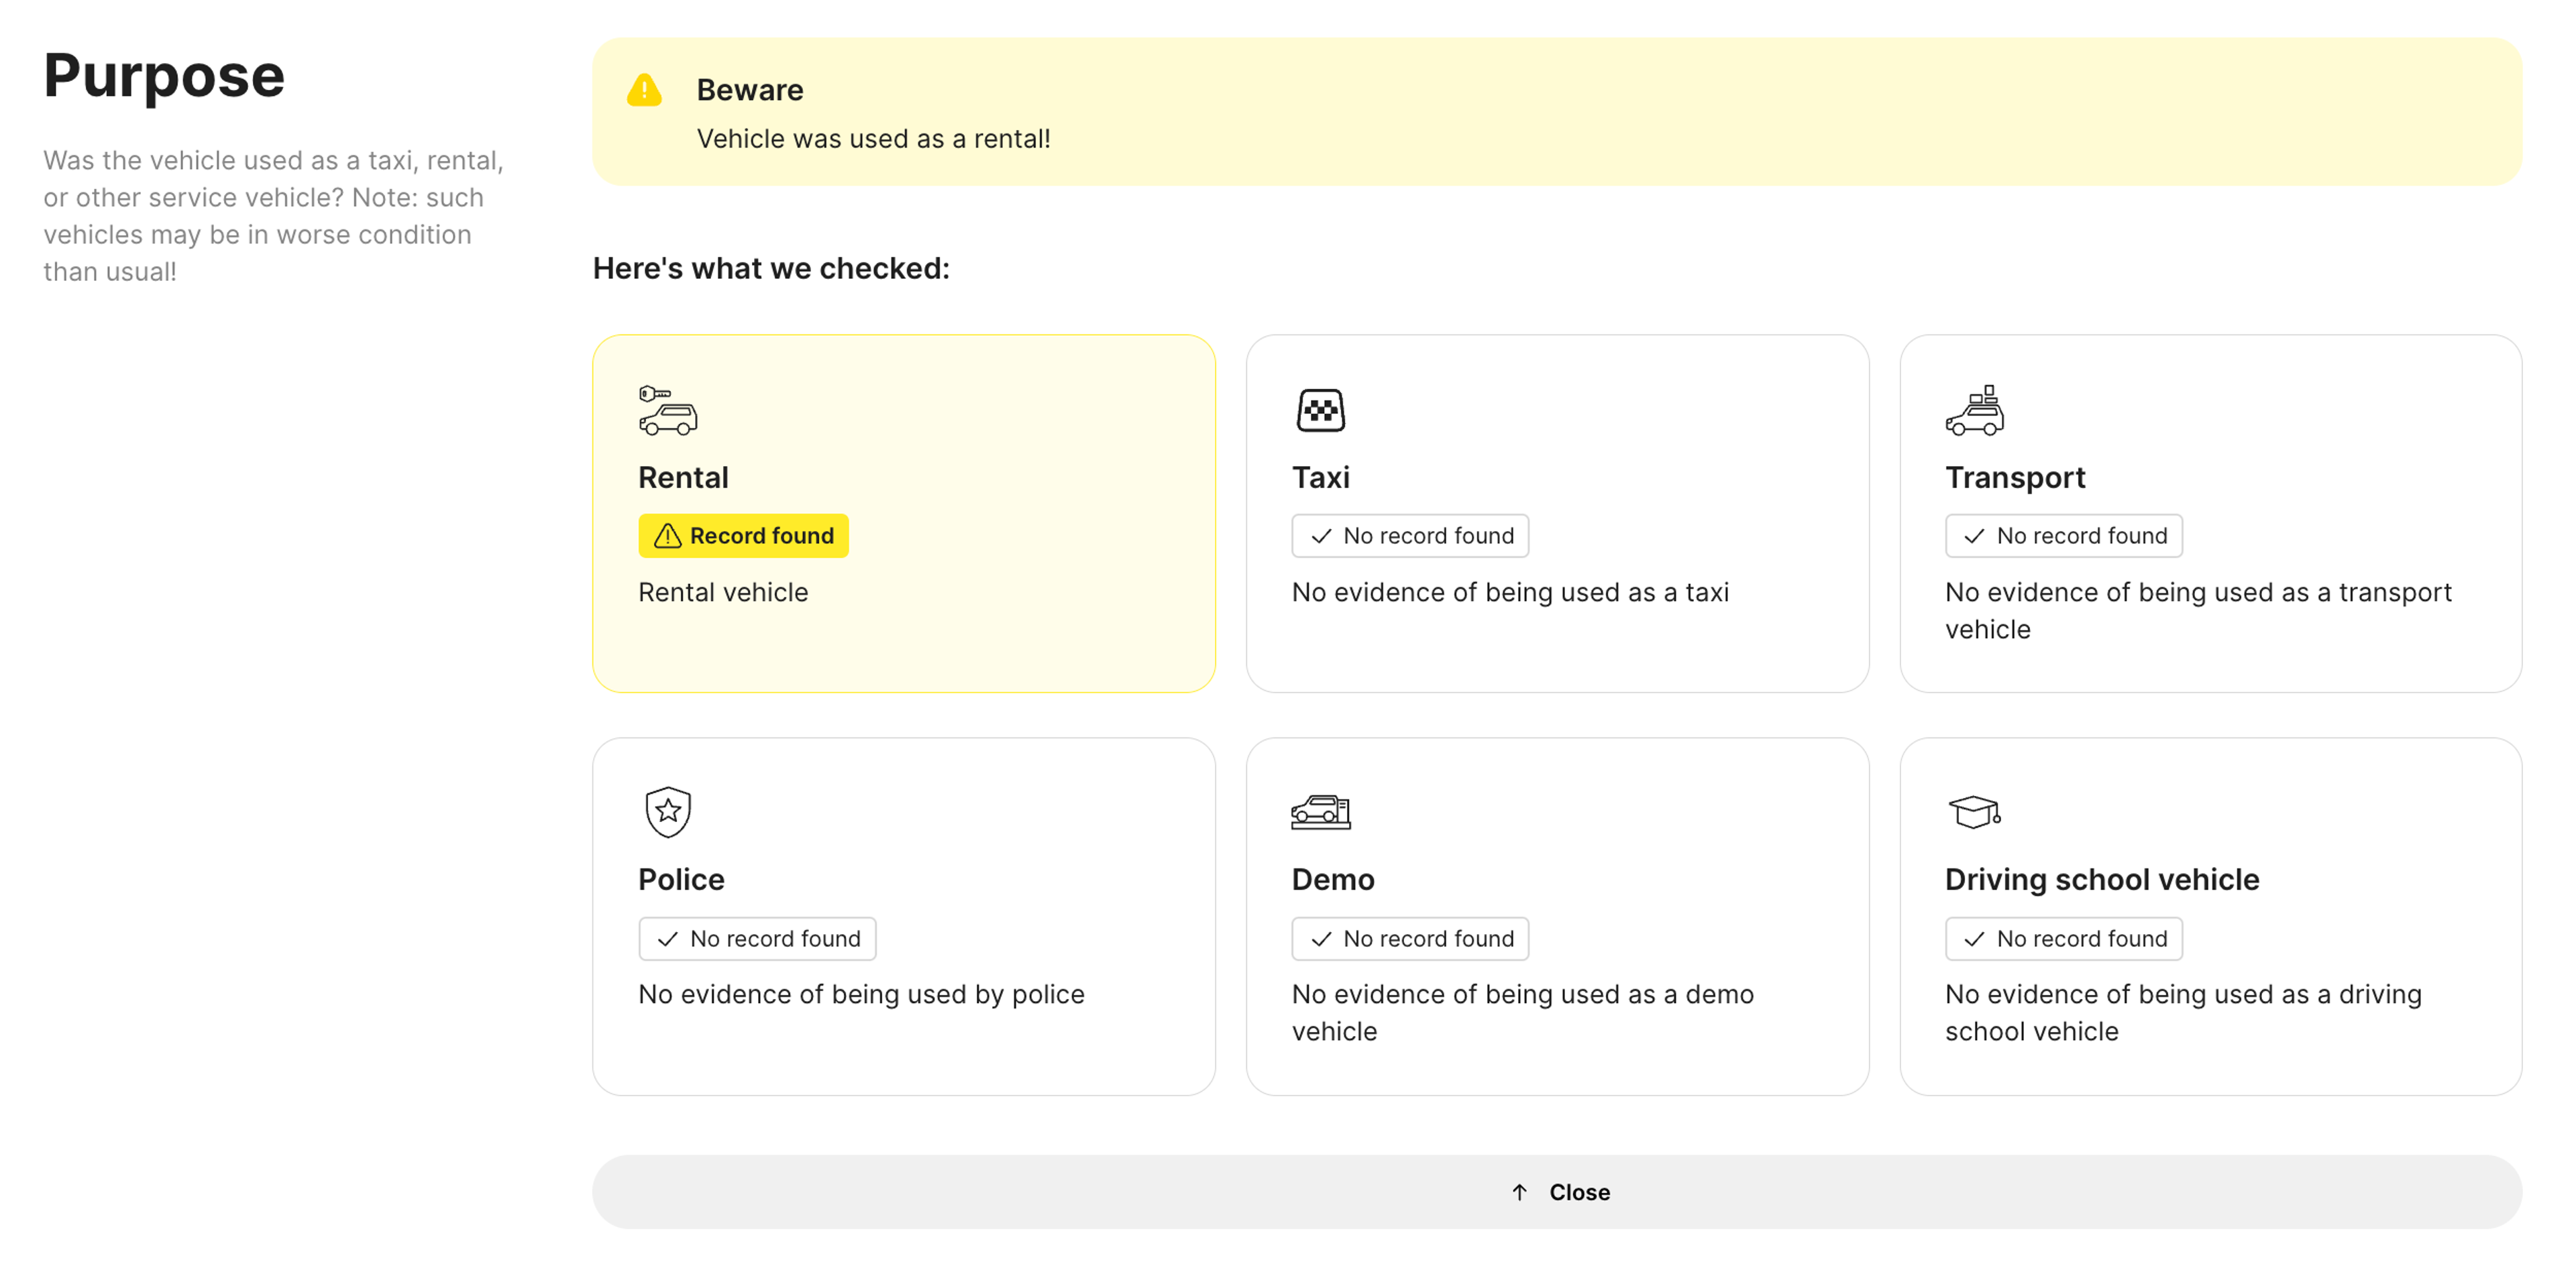Click Police's No record found badge
2576x1272 pixels.
(x=757, y=938)
